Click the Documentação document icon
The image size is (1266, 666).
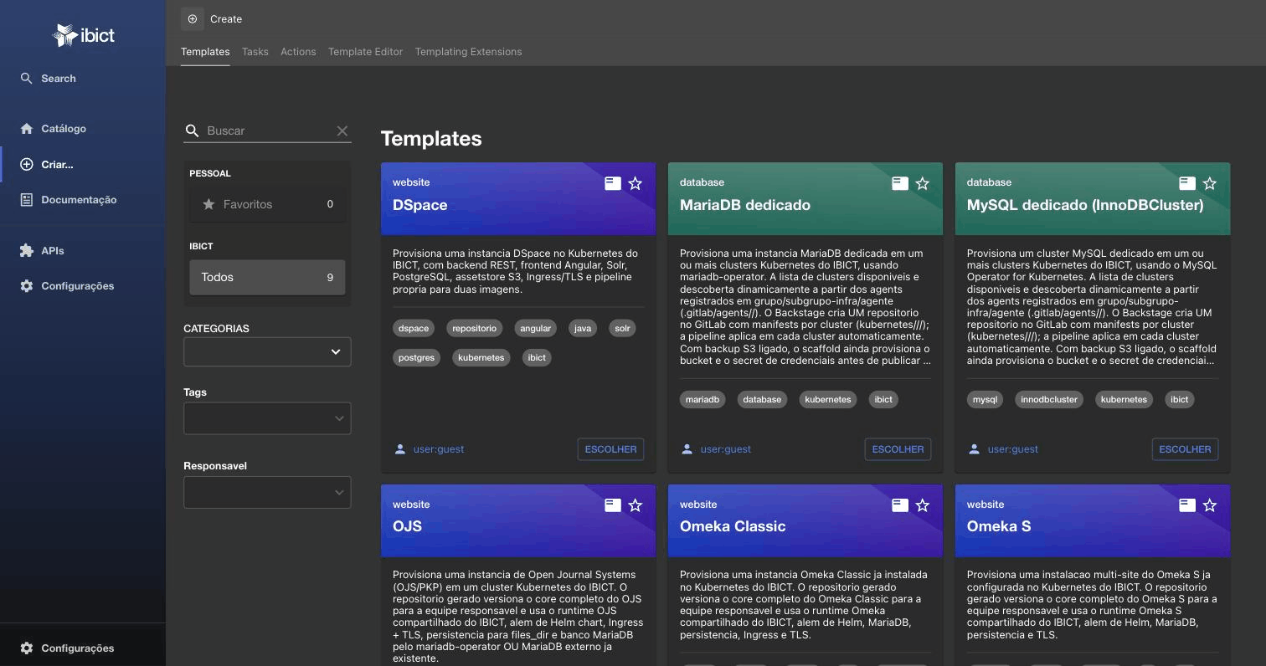[27, 199]
